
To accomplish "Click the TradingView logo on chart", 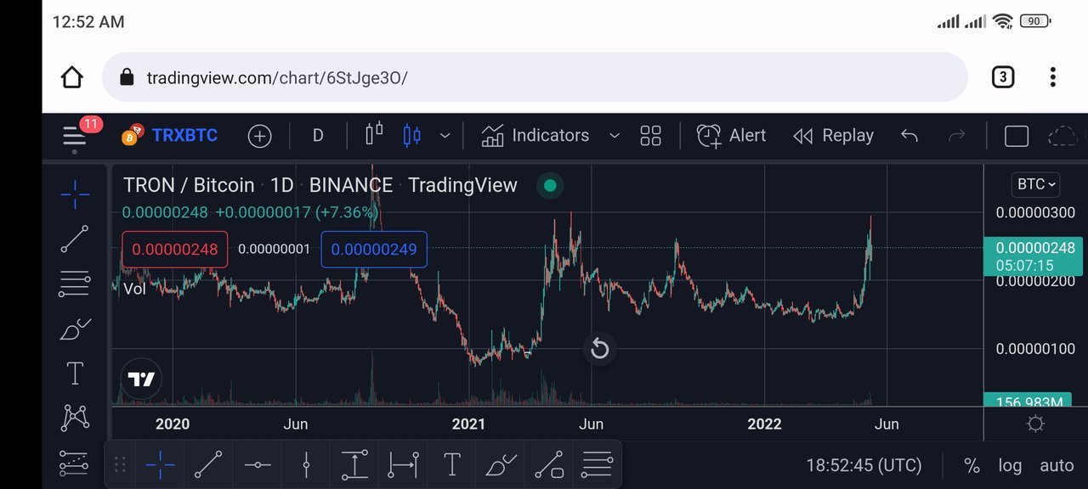I will 141,379.
